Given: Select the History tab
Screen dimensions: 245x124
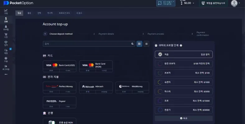Looking at the screenshot, I should 39,13.
